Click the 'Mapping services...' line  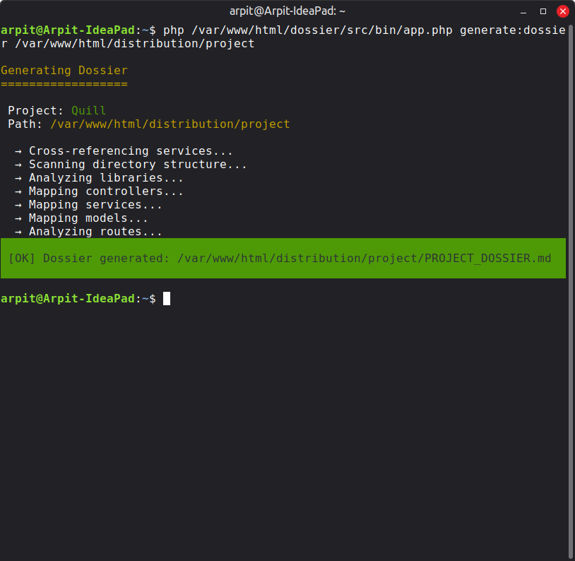95,204
